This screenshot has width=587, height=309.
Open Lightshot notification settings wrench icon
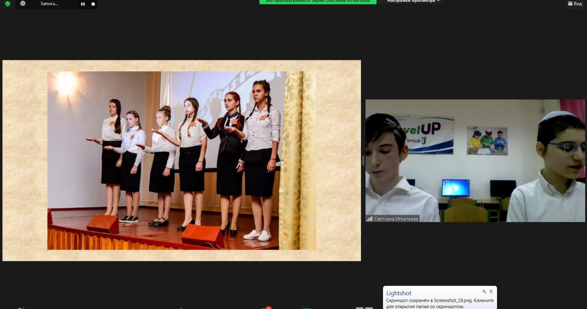(484, 292)
